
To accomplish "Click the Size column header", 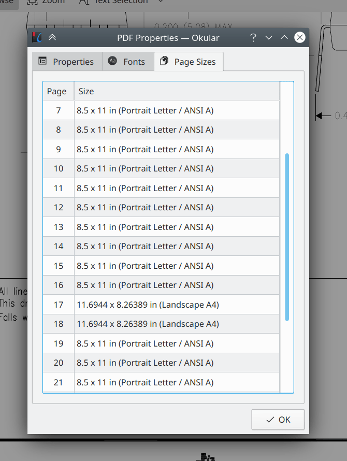I will coord(176,91).
